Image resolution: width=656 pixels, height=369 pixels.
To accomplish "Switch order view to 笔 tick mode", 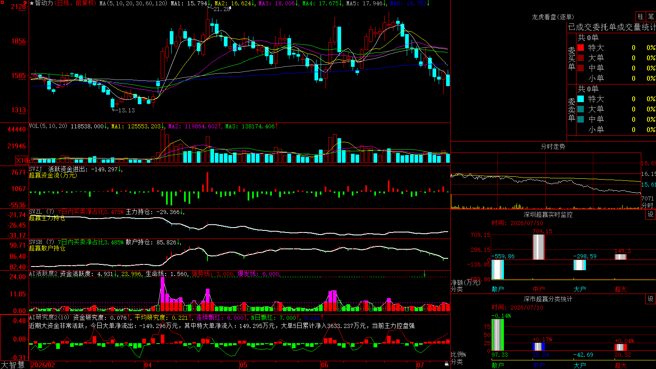I will (651, 16).
